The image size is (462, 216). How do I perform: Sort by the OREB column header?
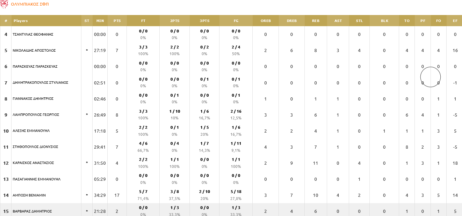tap(266, 21)
